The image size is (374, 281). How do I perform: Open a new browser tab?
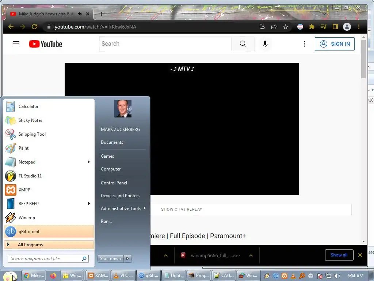(x=102, y=14)
